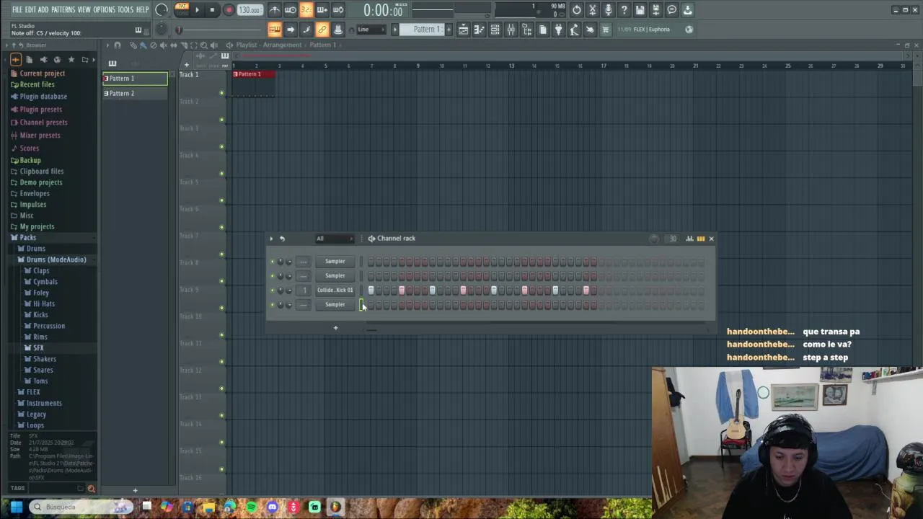Open the Snares folder in browser
Image resolution: width=923 pixels, height=519 pixels.
(43, 371)
